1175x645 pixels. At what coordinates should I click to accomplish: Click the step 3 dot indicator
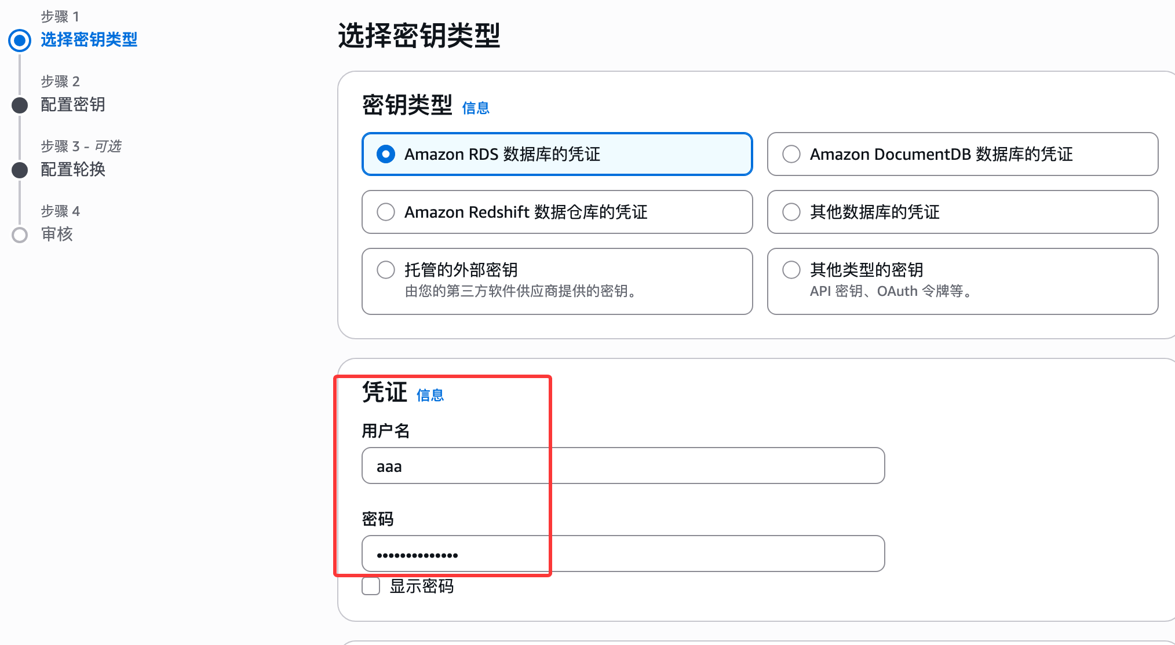(x=20, y=170)
